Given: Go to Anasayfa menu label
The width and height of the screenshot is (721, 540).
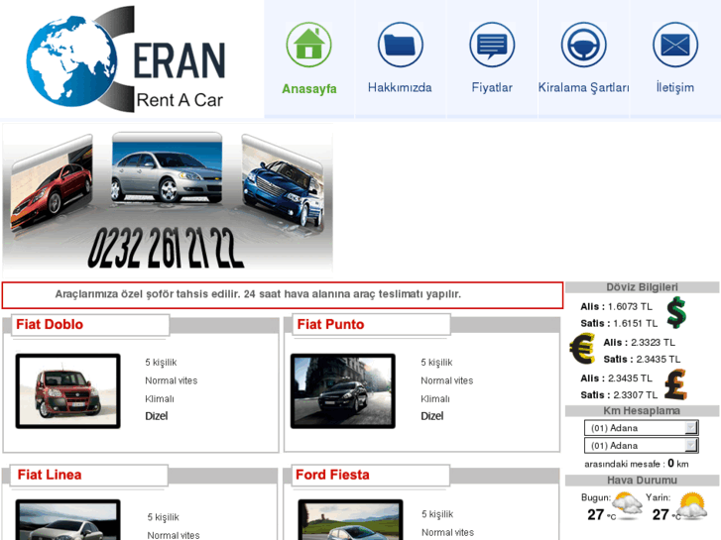Looking at the screenshot, I should [309, 89].
